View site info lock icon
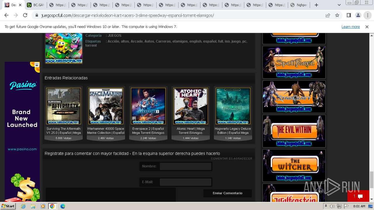This screenshot has width=374, height=210. [37, 15]
